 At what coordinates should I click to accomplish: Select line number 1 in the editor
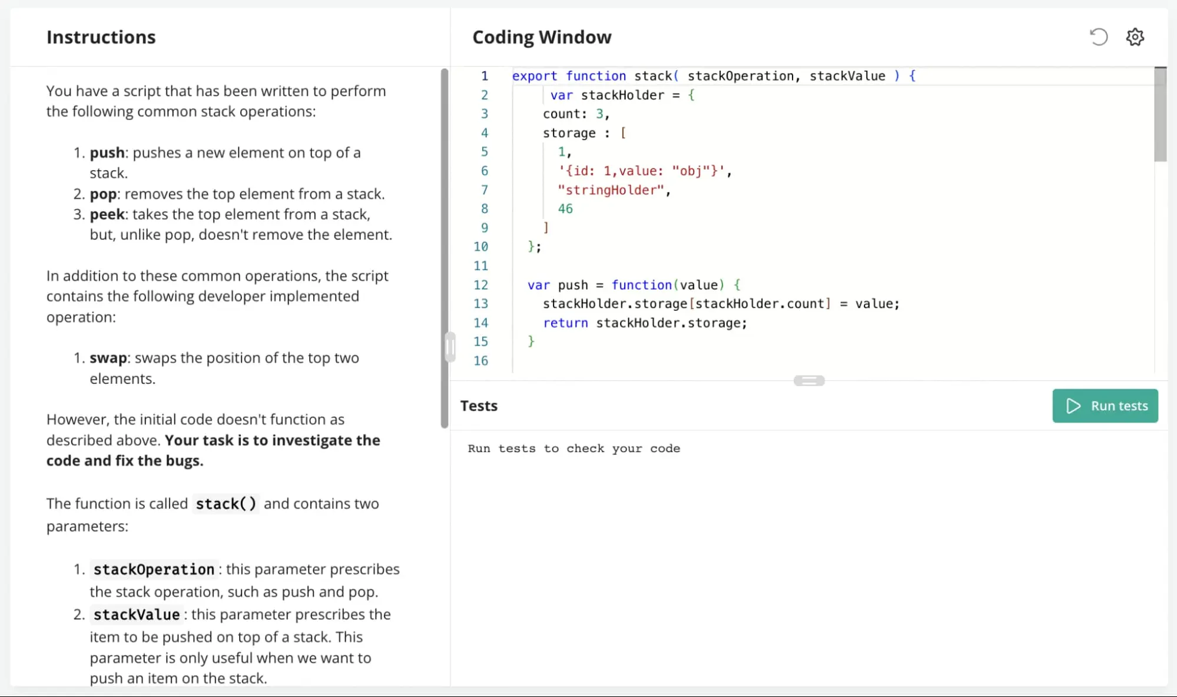tap(484, 76)
